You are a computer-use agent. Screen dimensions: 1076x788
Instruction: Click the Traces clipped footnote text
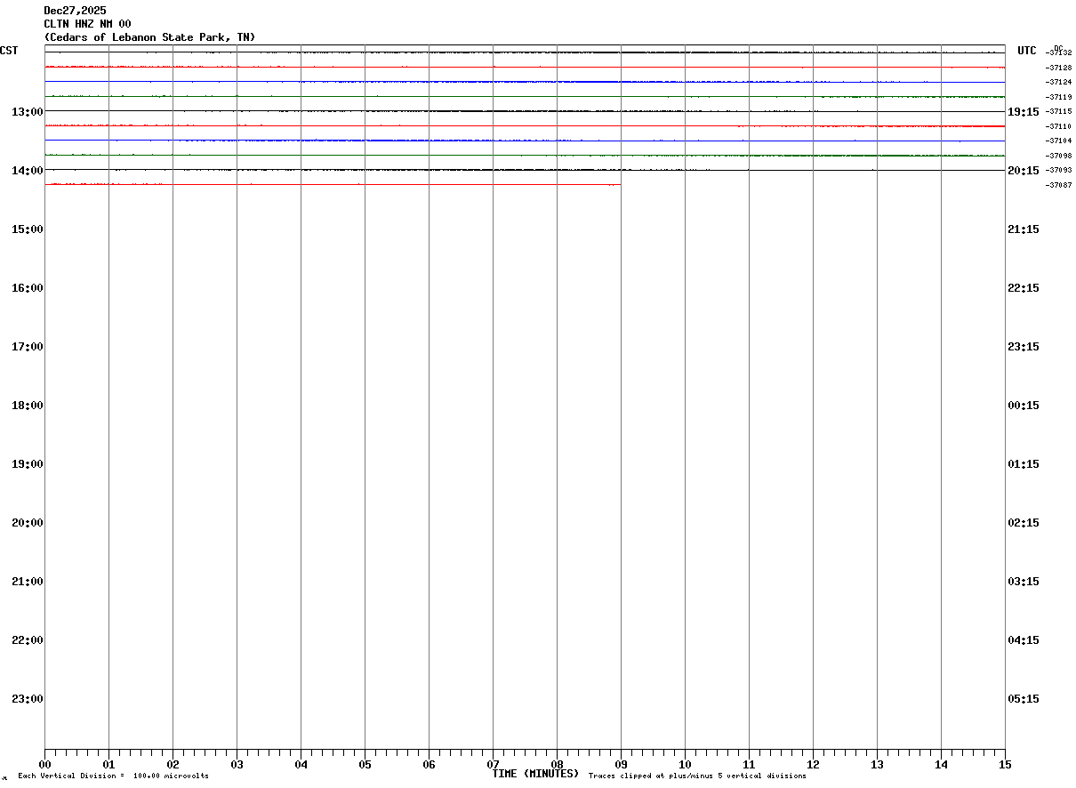pos(697,776)
